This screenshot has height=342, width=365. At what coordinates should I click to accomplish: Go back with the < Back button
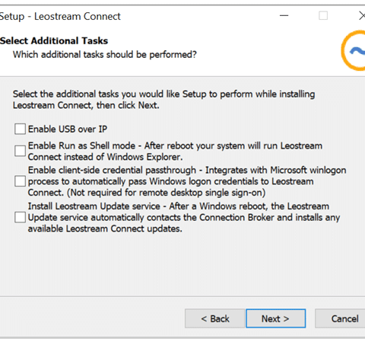coord(214,318)
